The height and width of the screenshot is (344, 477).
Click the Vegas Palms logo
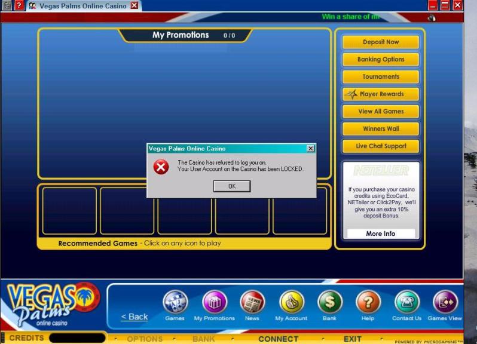(x=52, y=304)
